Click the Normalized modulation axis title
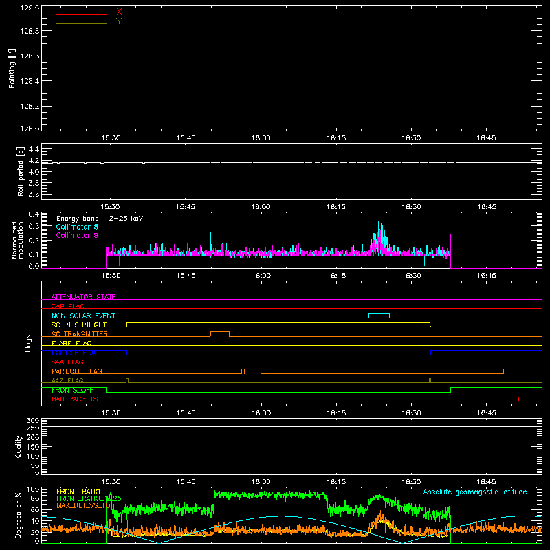Screen dimensions: 550x550 click(x=17, y=240)
